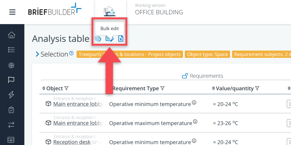Click the tag labels icon

coord(98,39)
